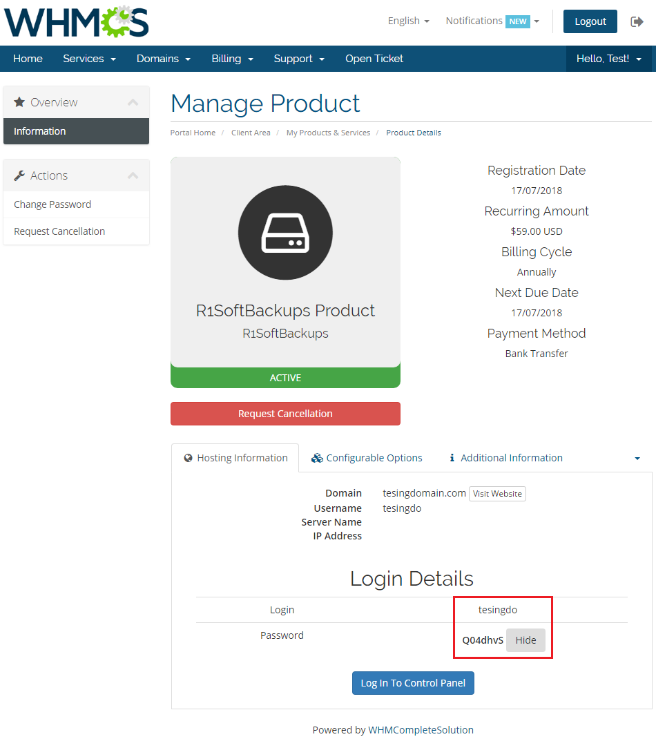Click the logout arrow icon at top right

[x=637, y=21]
